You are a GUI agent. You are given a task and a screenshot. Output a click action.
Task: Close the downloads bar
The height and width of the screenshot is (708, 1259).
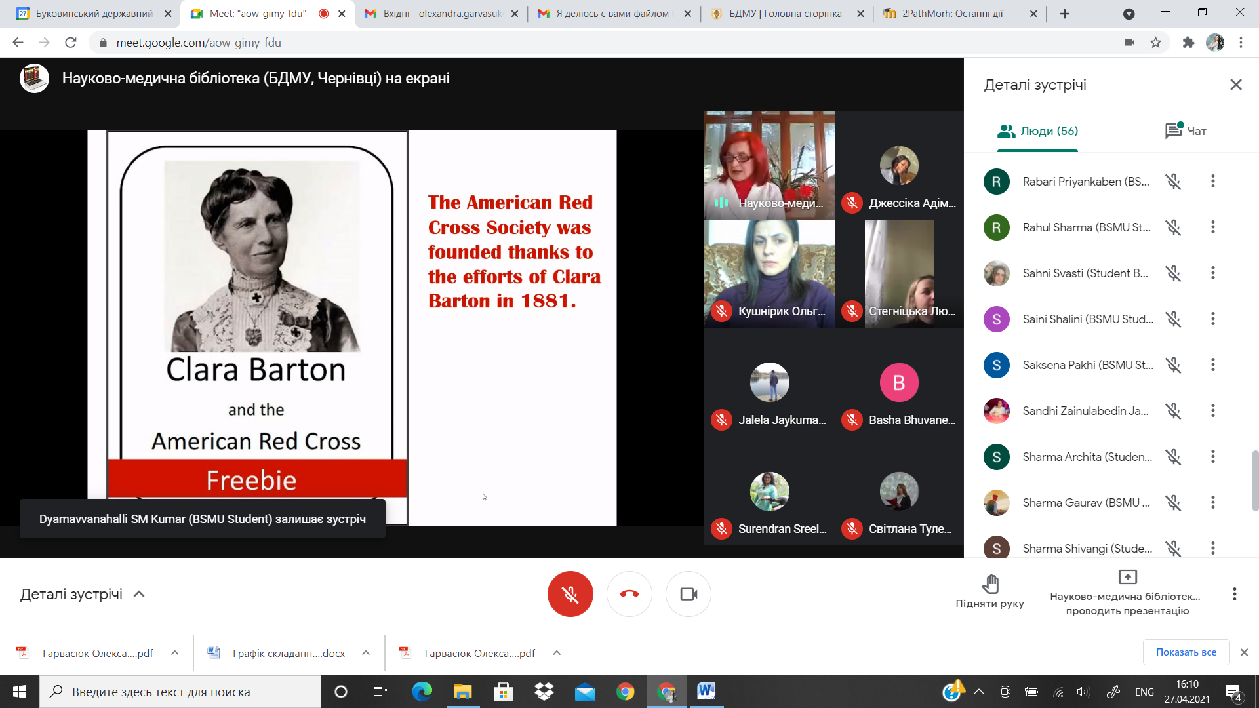pyautogui.click(x=1244, y=652)
